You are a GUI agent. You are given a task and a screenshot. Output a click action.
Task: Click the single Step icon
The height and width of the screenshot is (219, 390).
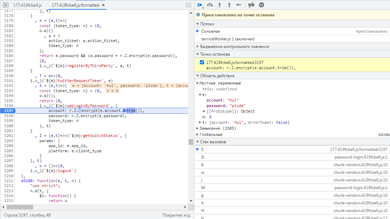point(239,5)
